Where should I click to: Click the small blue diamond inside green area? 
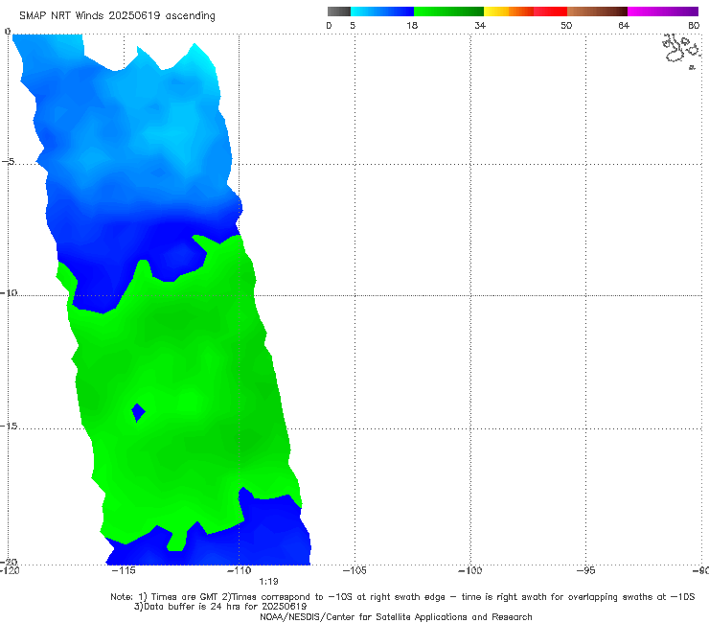coord(138,412)
